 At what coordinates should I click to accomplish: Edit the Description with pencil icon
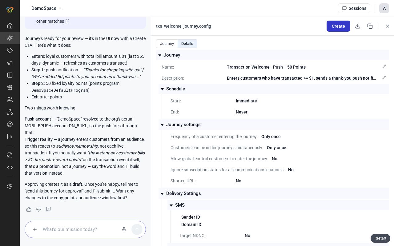tap(384, 77)
